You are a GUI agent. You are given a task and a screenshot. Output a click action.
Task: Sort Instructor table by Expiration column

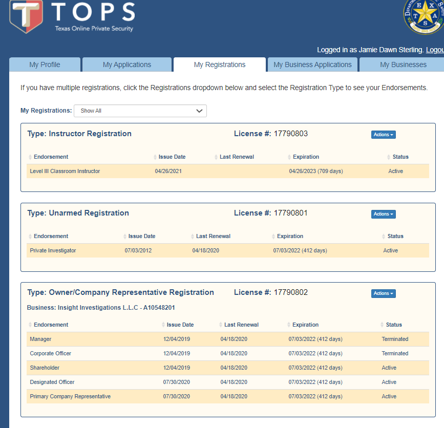click(306, 157)
